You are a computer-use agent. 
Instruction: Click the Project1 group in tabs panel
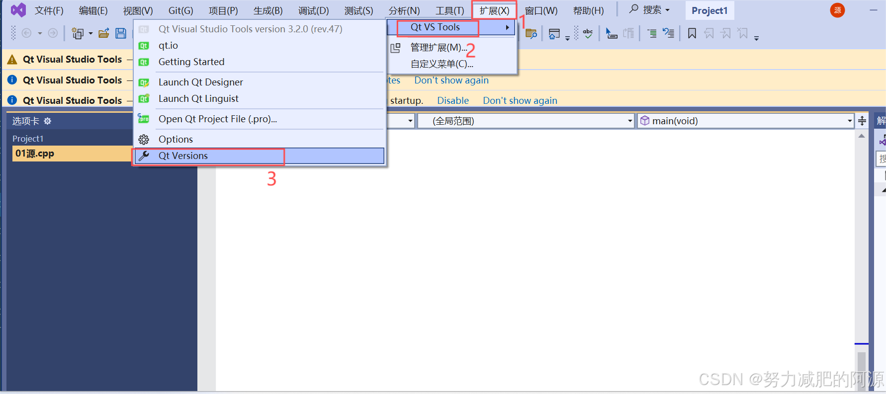tap(28, 139)
